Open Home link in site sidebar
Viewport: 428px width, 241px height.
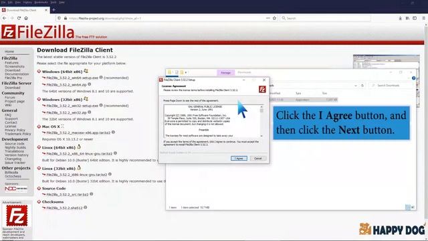click(9, 52)
